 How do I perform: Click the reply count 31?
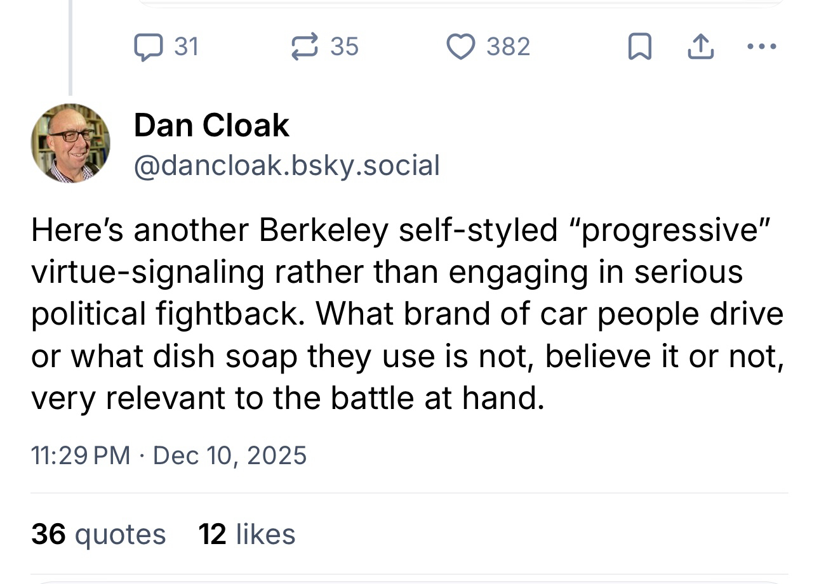[186, 47]
